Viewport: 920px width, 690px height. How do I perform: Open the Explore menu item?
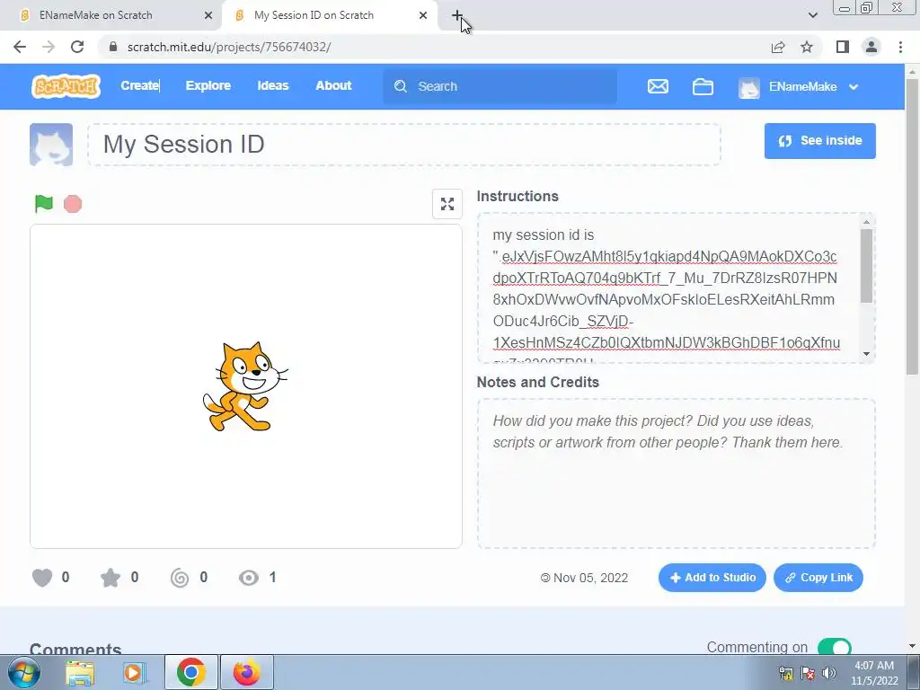tap(208, 85)
